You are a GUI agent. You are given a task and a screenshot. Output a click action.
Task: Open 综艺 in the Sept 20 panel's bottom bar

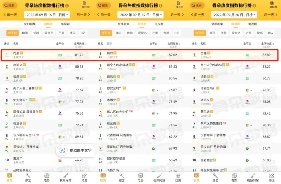(x=215, y=178)
